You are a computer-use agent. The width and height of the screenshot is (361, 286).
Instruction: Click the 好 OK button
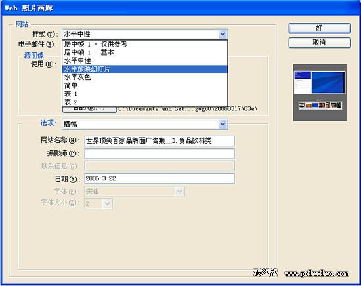(320, 28)
